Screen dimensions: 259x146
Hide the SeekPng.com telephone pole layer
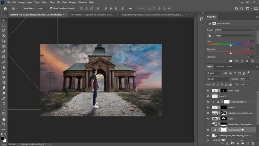pos(208,135)
